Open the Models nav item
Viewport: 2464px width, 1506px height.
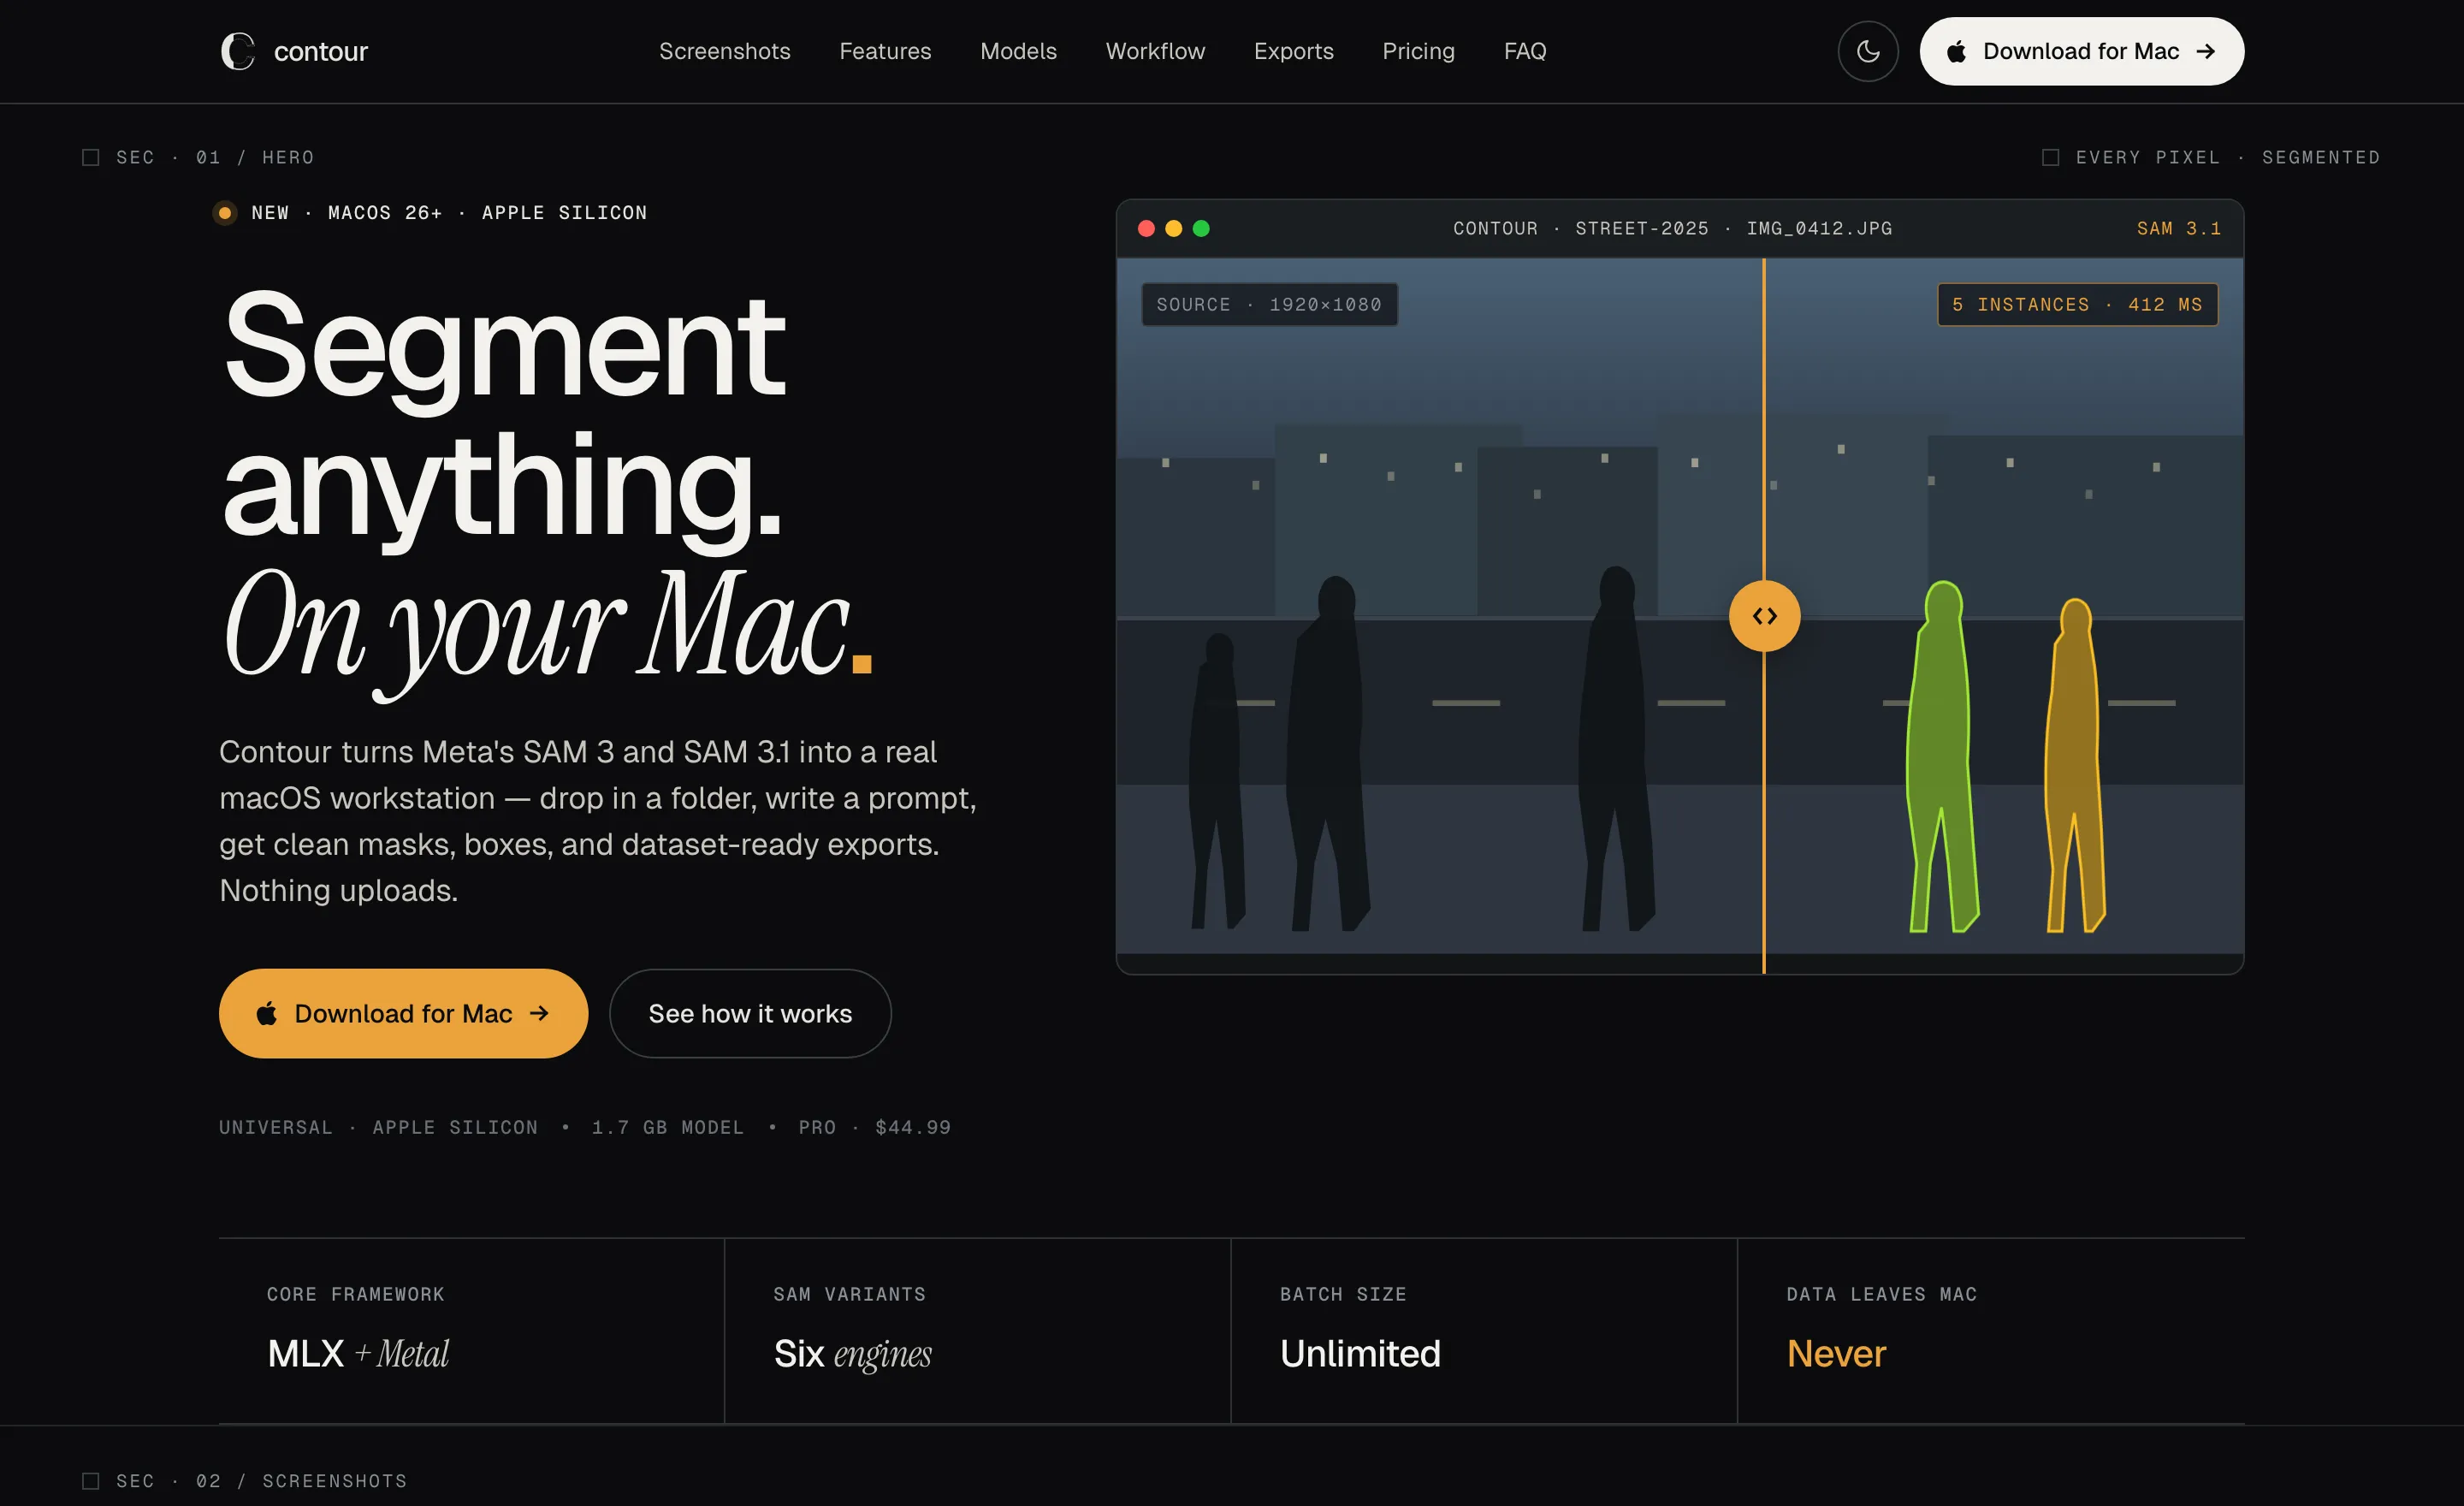click(x=1018, y=51)
